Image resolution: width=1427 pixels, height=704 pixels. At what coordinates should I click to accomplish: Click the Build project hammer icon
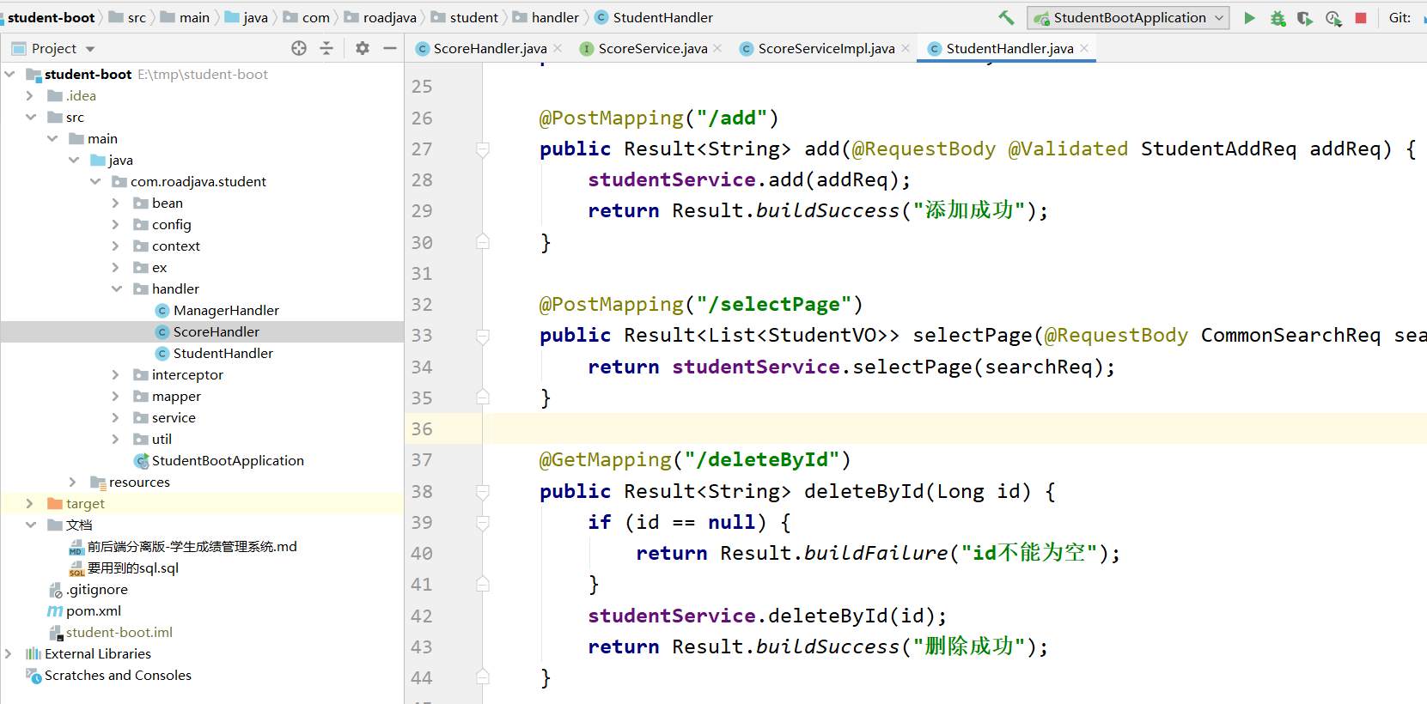click(1006, 17)
